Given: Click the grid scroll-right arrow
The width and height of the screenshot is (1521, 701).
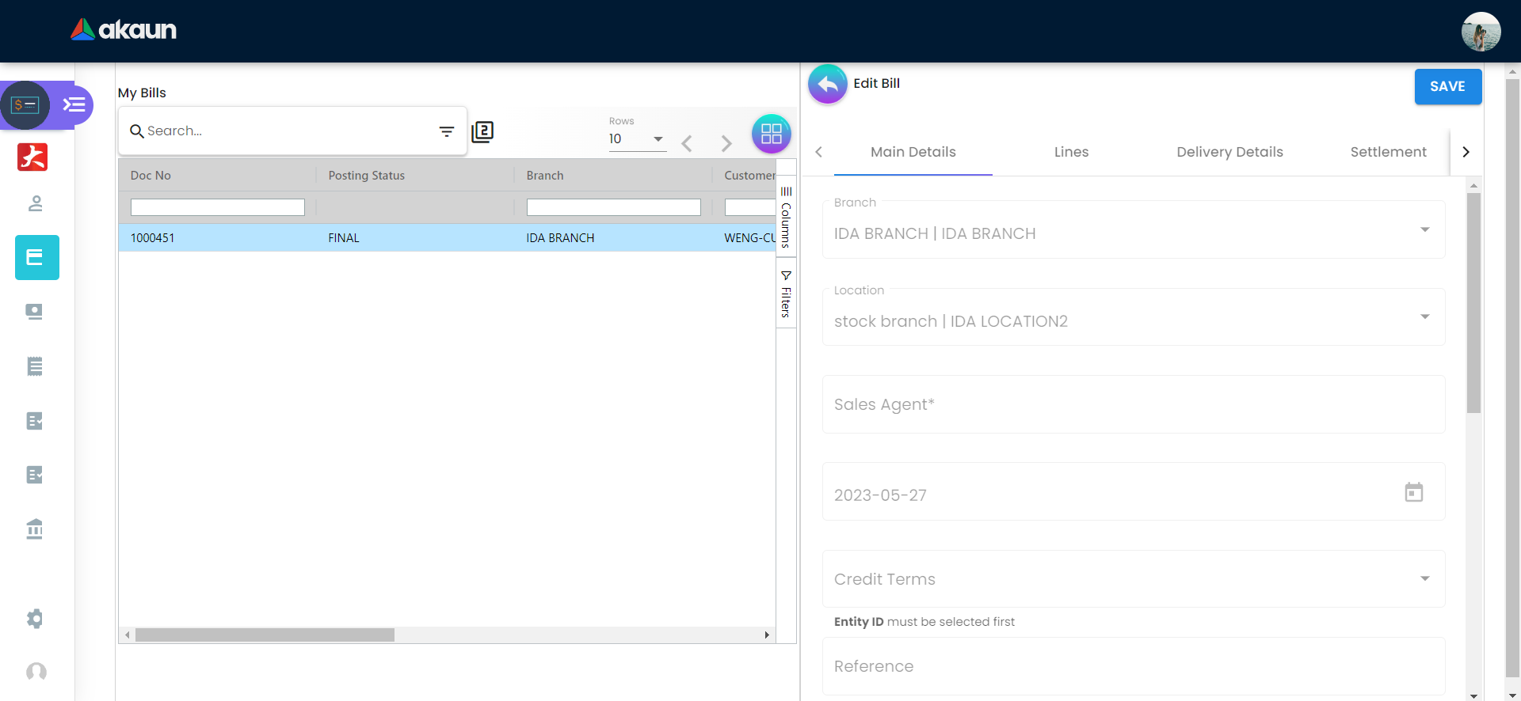Looking at the screenshot, I should pos(767,635).
